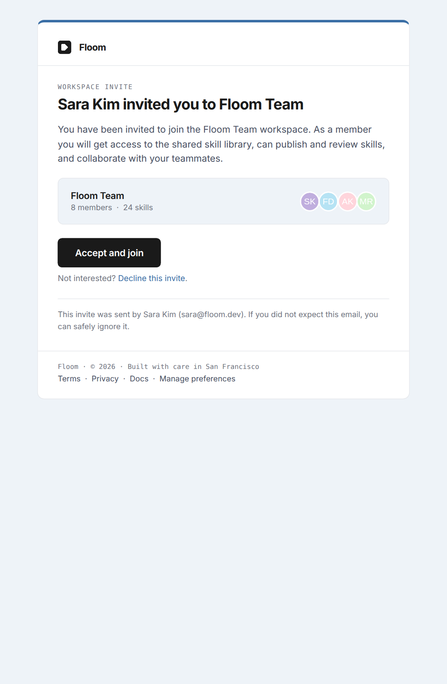Click the Floom brand name in header
Viewport: 447px width, 684px height.
(92, 47)
